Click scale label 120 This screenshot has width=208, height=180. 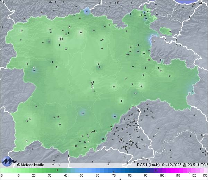point(194,176)
